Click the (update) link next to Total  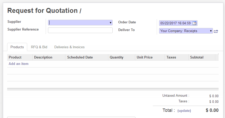pyautogui.click(x=184, y=111)
